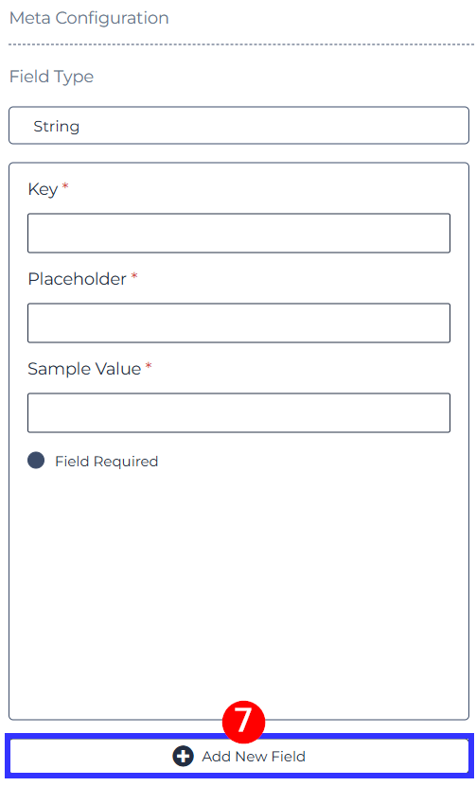Click the plus icon beside Add New Field
The image size is (476, 786).
tap(183, 756)
